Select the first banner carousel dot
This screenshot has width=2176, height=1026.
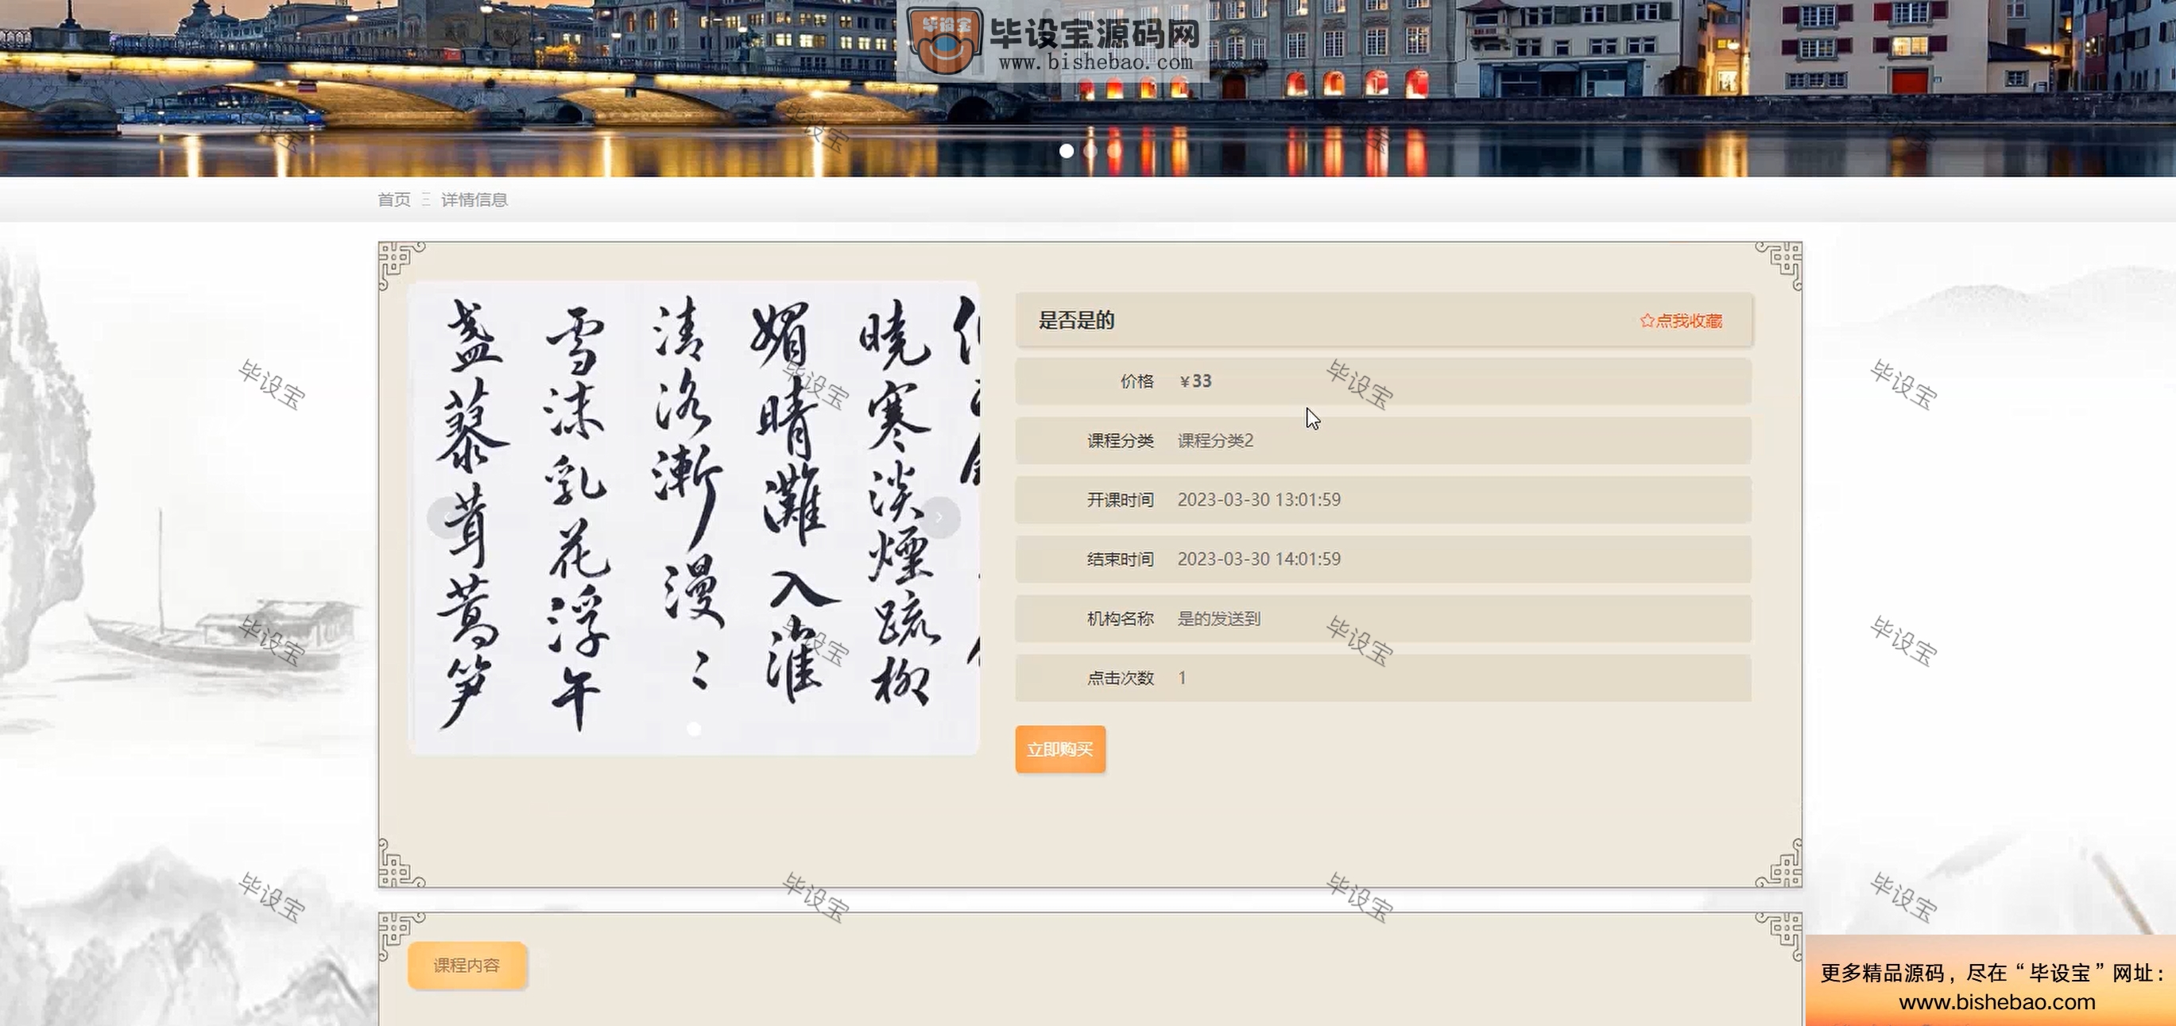1067,151
